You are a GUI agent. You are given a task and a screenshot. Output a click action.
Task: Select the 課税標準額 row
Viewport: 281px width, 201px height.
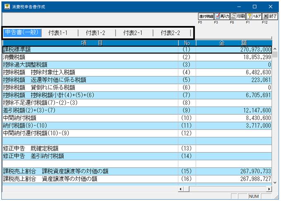(137, 50)
